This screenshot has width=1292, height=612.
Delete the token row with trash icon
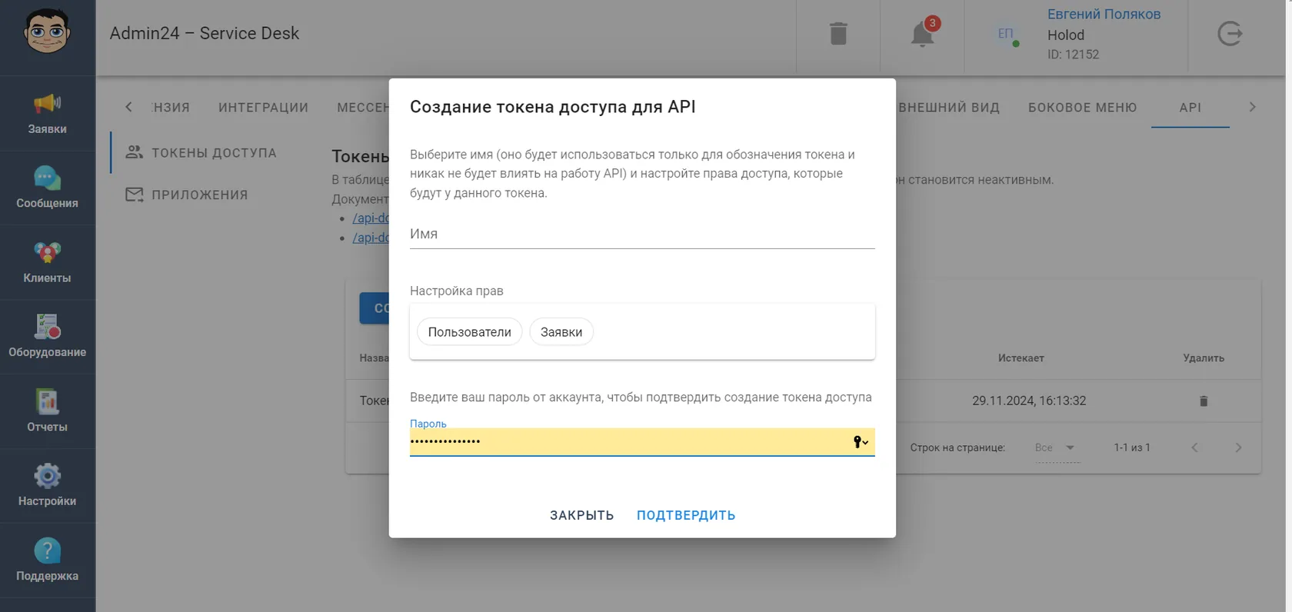[x=1204, y=401]
